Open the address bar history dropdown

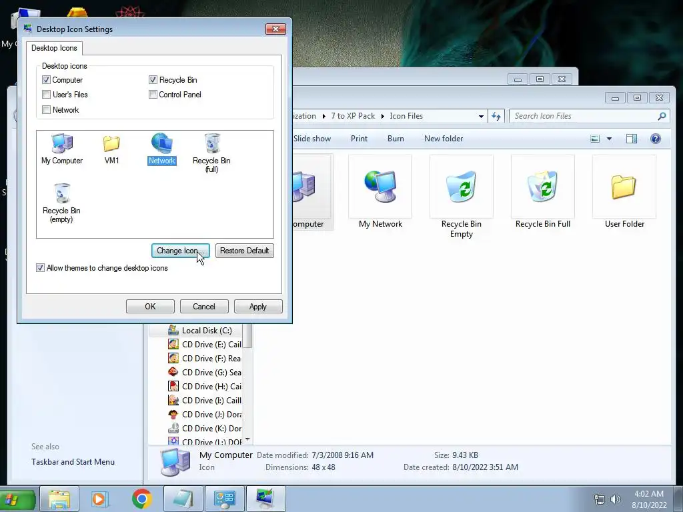pos(481,116)
